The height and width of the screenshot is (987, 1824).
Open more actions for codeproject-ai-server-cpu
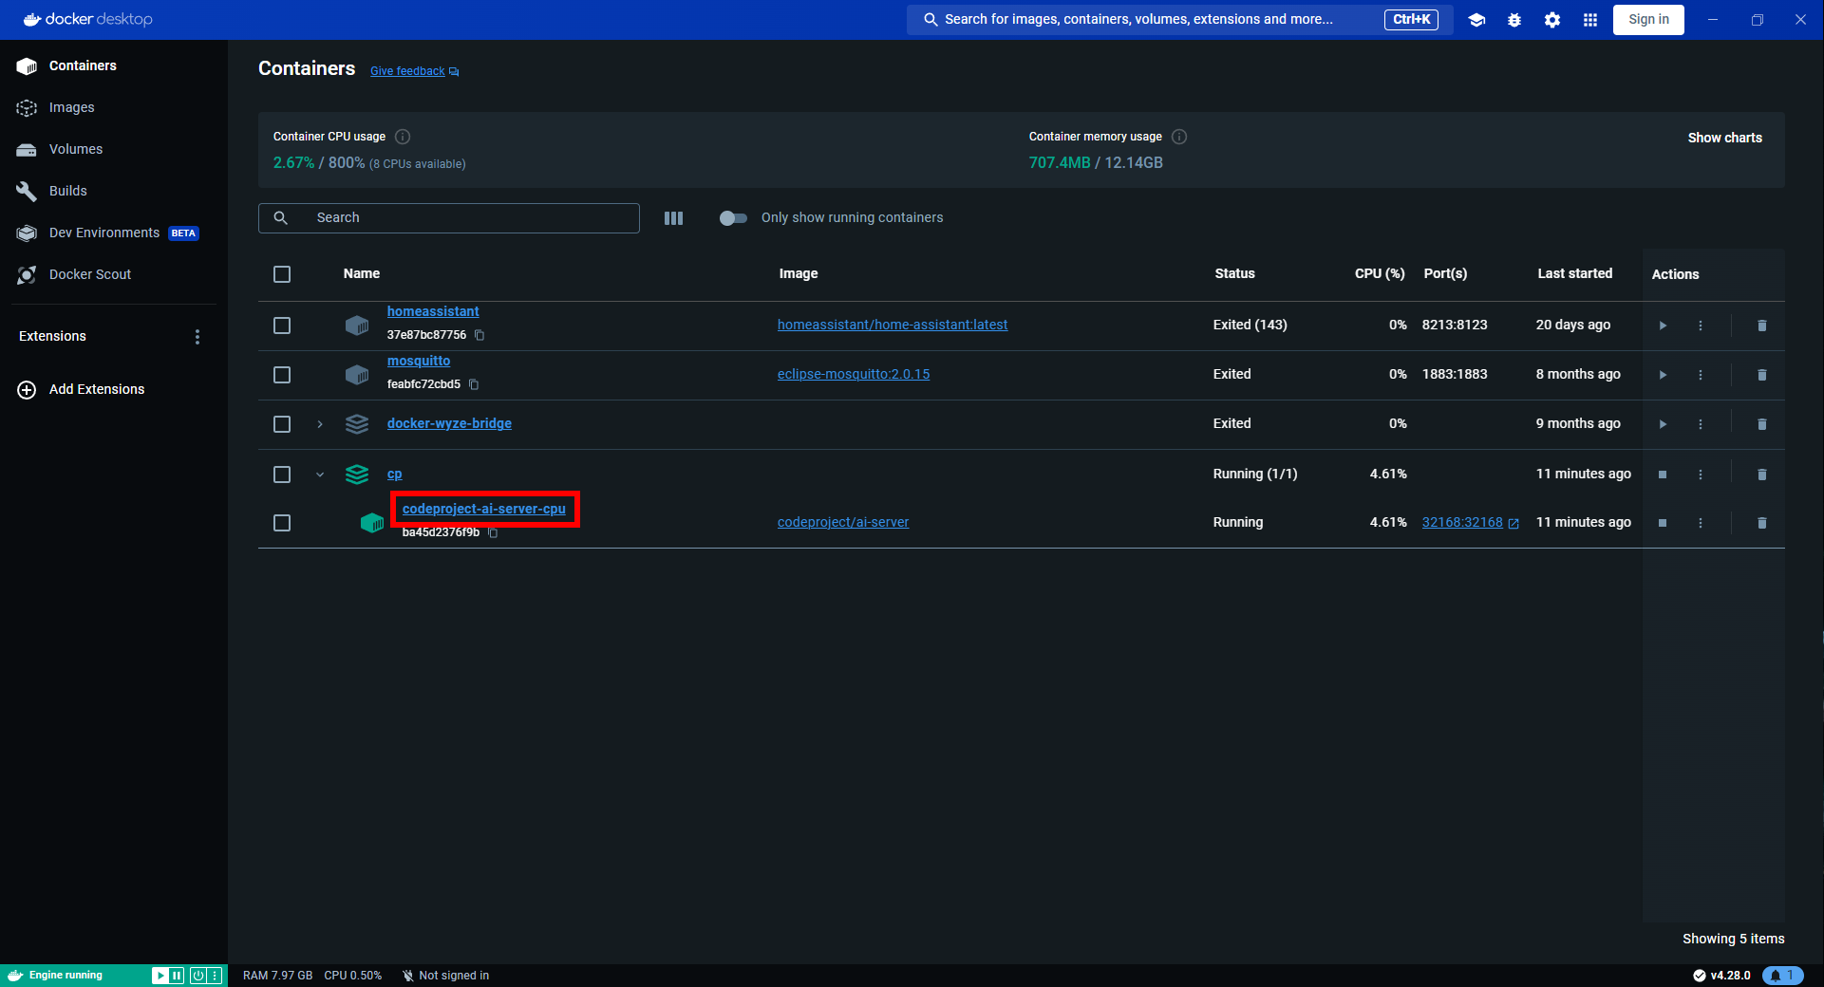pos(1701,523)
